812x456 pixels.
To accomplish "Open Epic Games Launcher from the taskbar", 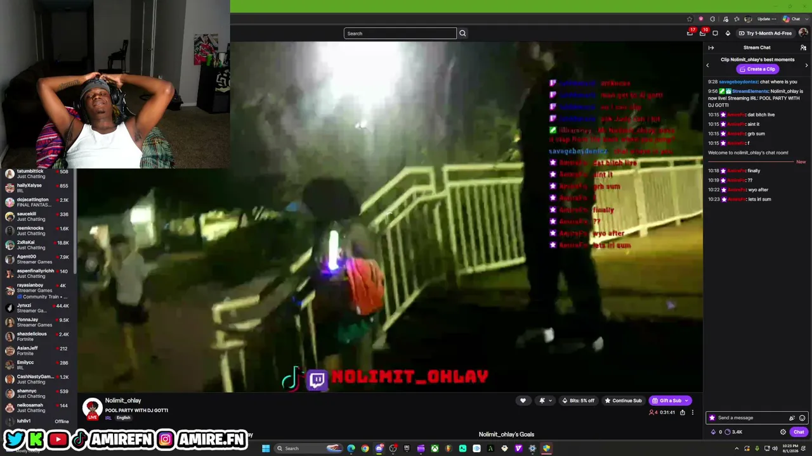I will click(x=407, y=448).
